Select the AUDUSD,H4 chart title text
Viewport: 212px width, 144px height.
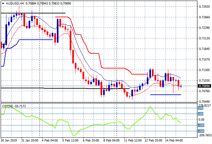(x=15, y=3)
